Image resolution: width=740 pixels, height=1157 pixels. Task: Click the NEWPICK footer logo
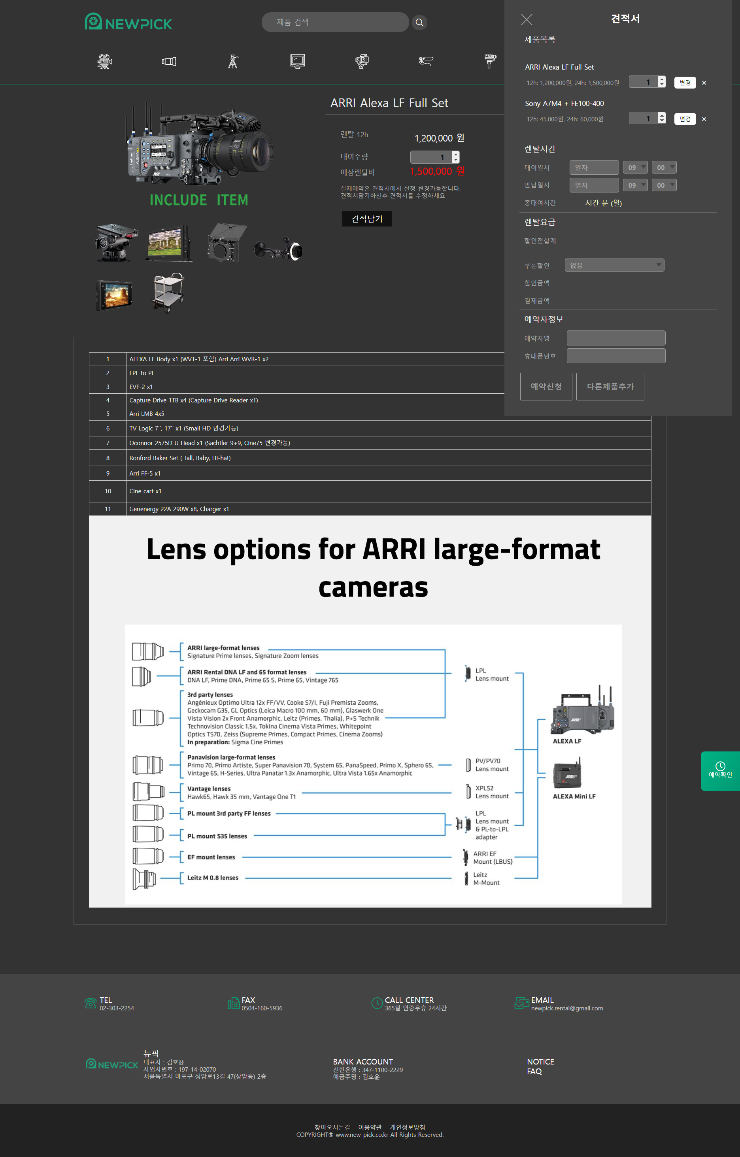[112, 1064]
